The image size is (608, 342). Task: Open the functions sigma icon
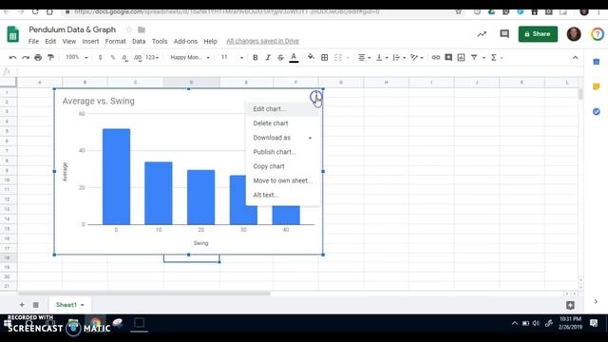(494, 57)
